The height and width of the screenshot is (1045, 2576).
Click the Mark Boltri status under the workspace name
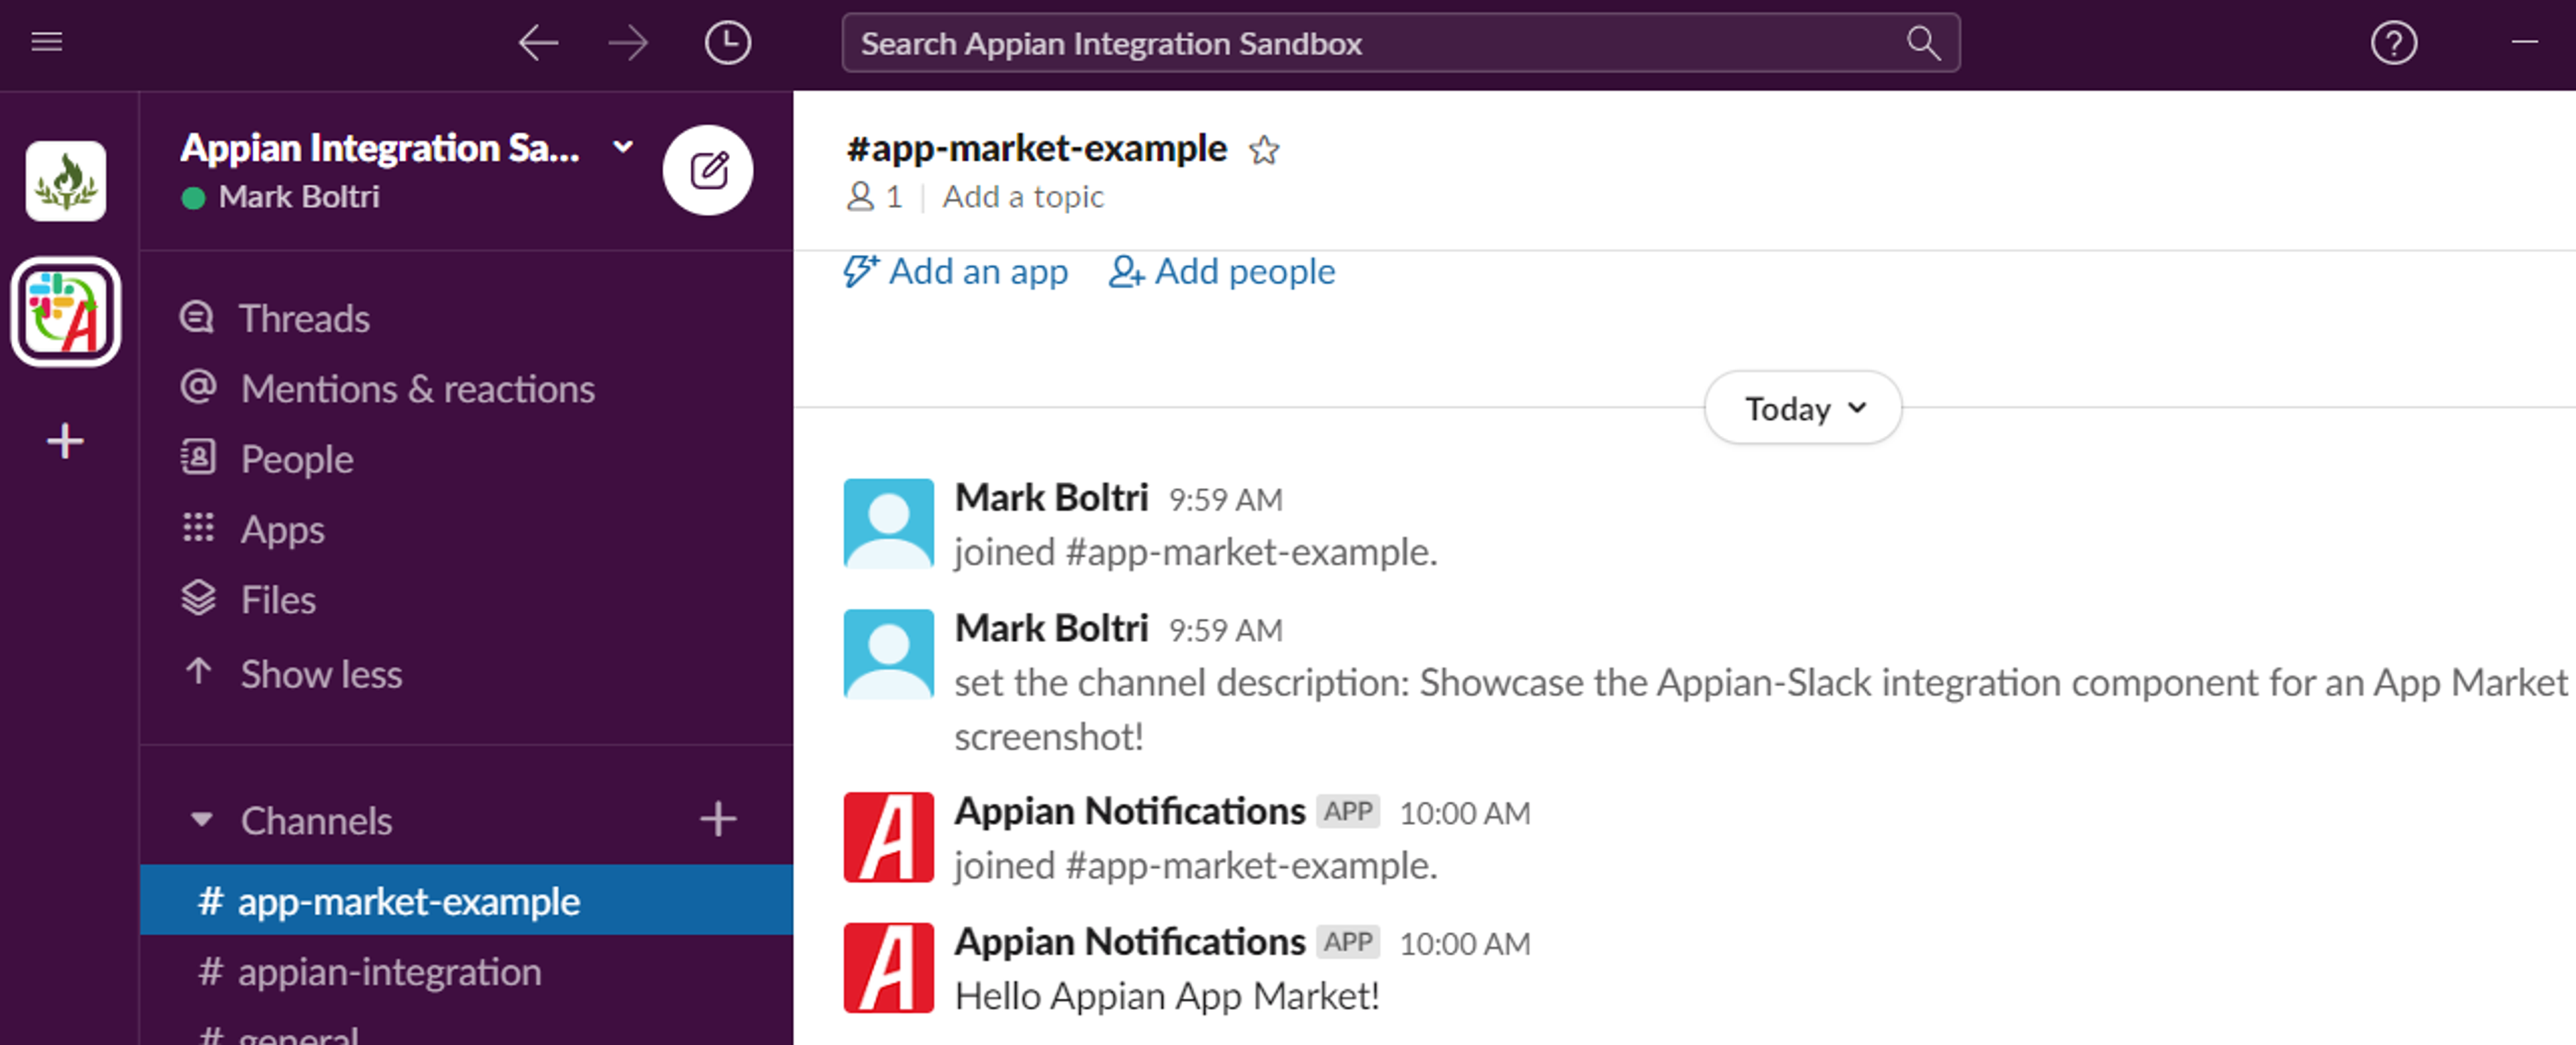pos(280,197)
